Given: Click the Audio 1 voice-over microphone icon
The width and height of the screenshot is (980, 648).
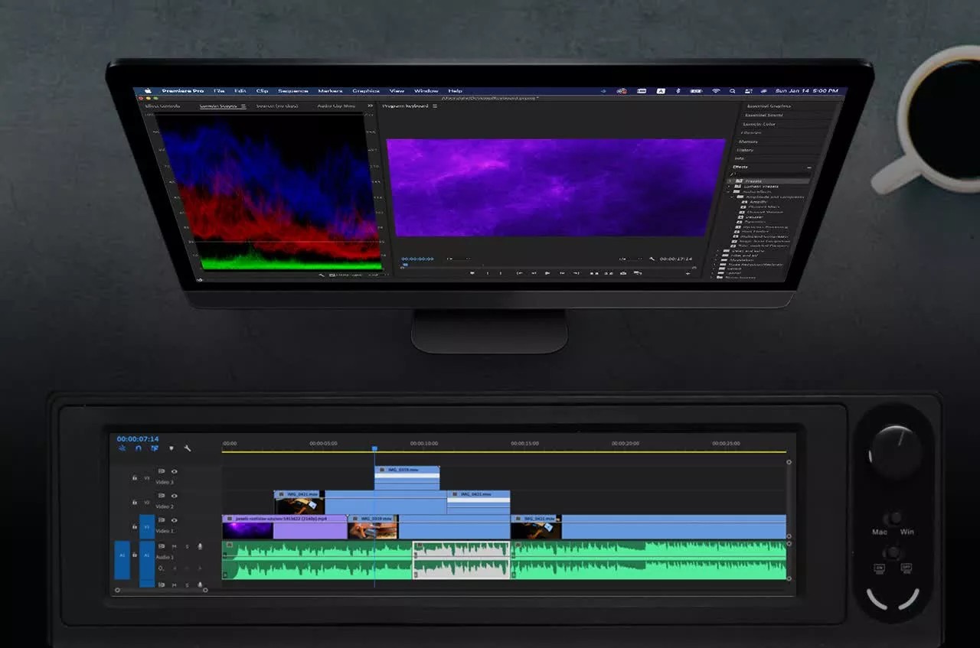Looking at the screenshot, I should [201, 546].
